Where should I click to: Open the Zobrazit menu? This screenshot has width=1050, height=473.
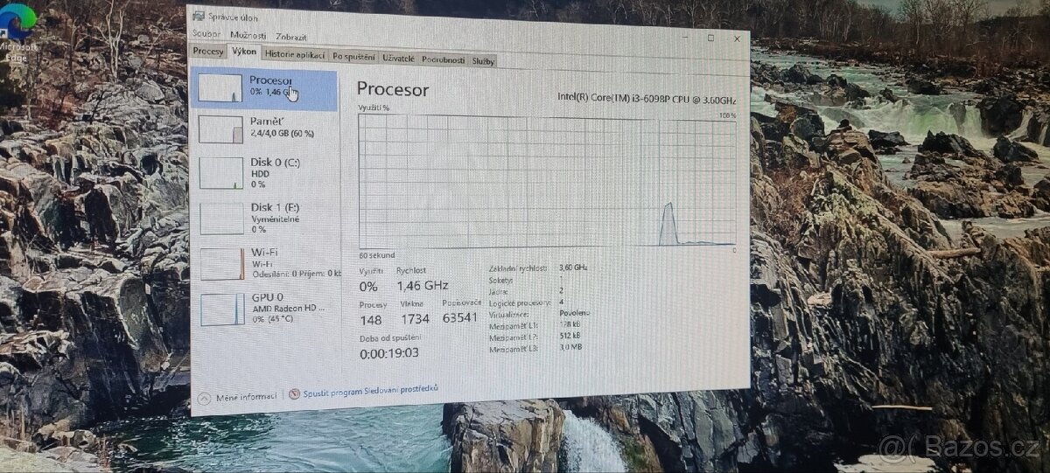pos(290,37)
